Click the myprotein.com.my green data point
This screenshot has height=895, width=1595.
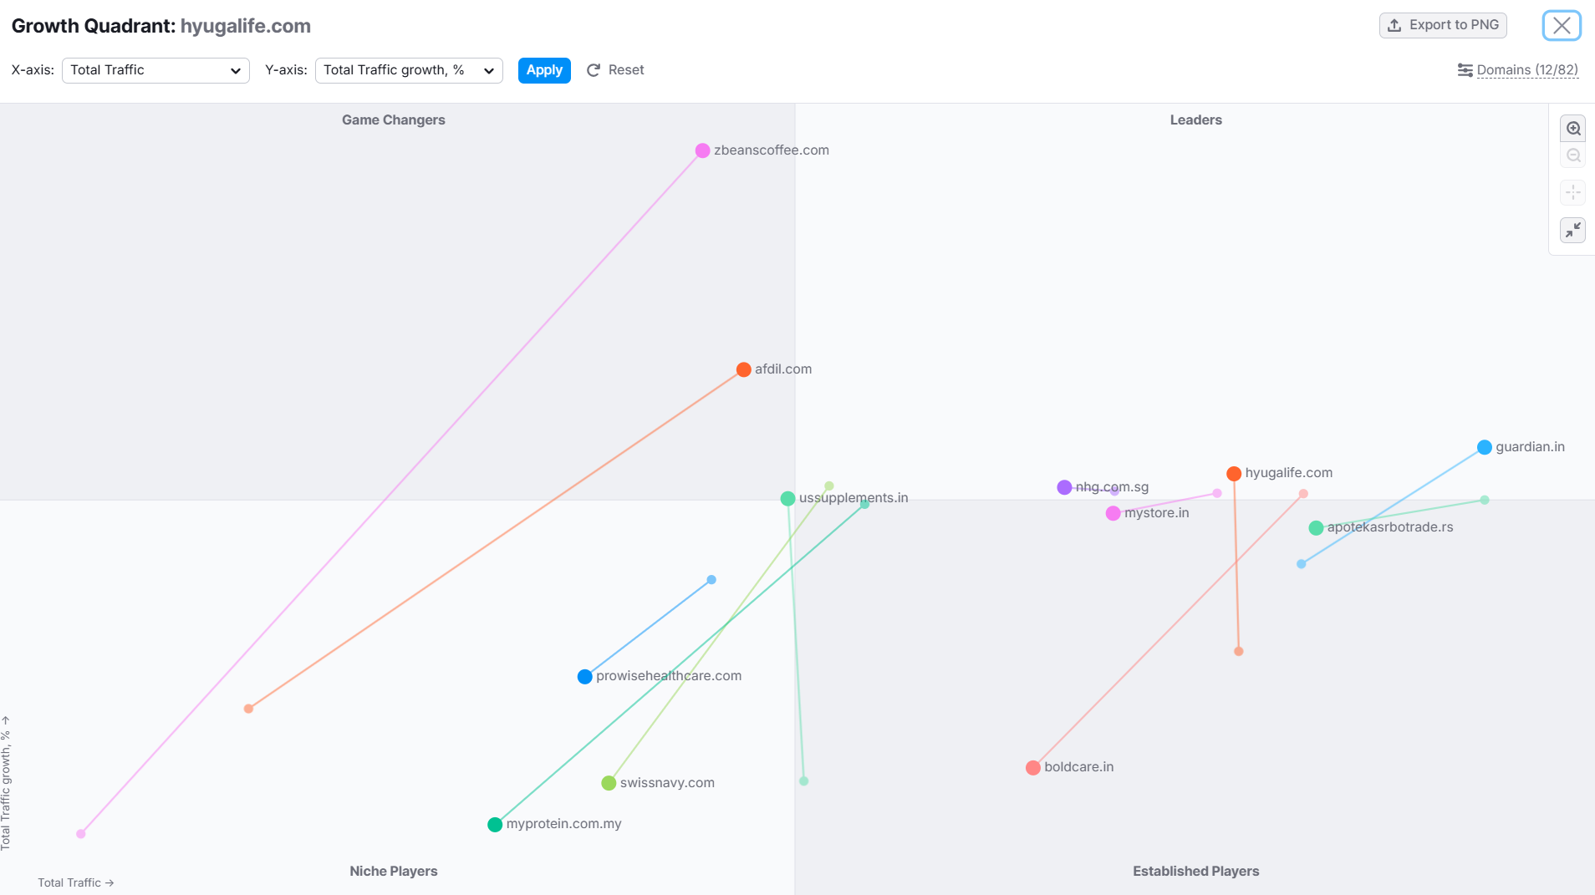click(x=495, y=825)
